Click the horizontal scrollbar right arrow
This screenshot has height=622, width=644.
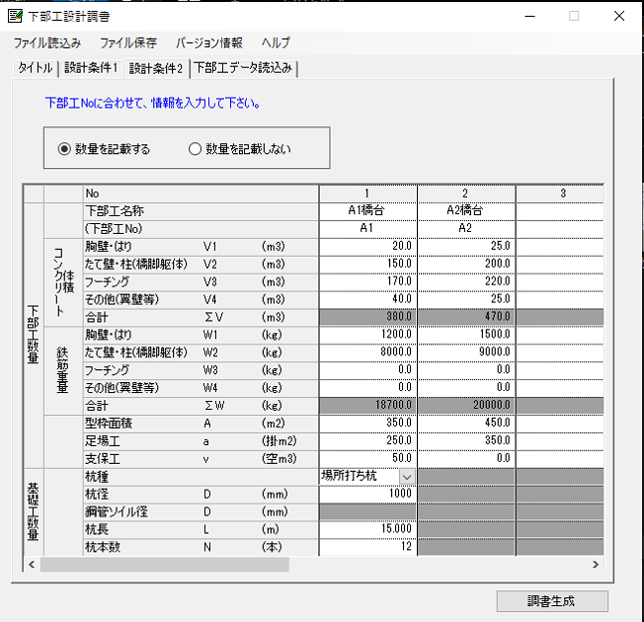click(596, 565)
